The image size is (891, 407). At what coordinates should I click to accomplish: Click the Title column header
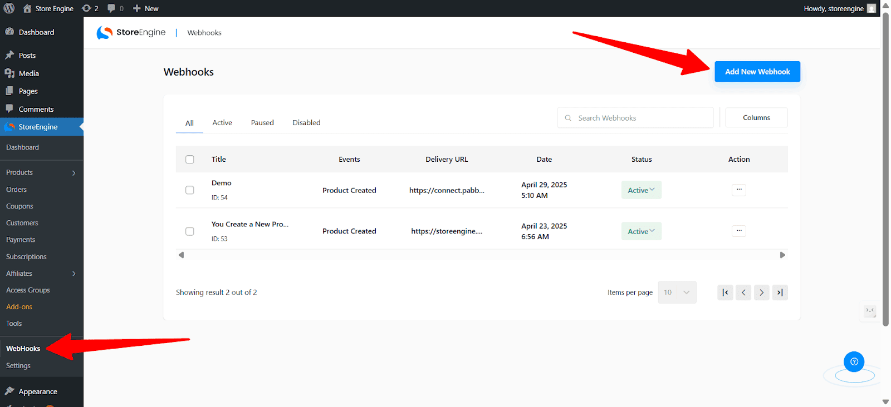point(219,160)
